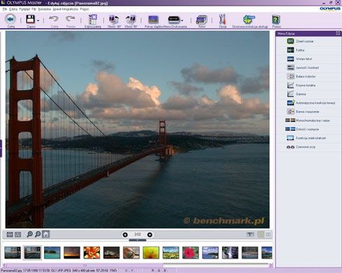Viewport: 342px width, 273px height.
Task: Open the dropdown arrow next to Save
Action: (x=38, y=21)
